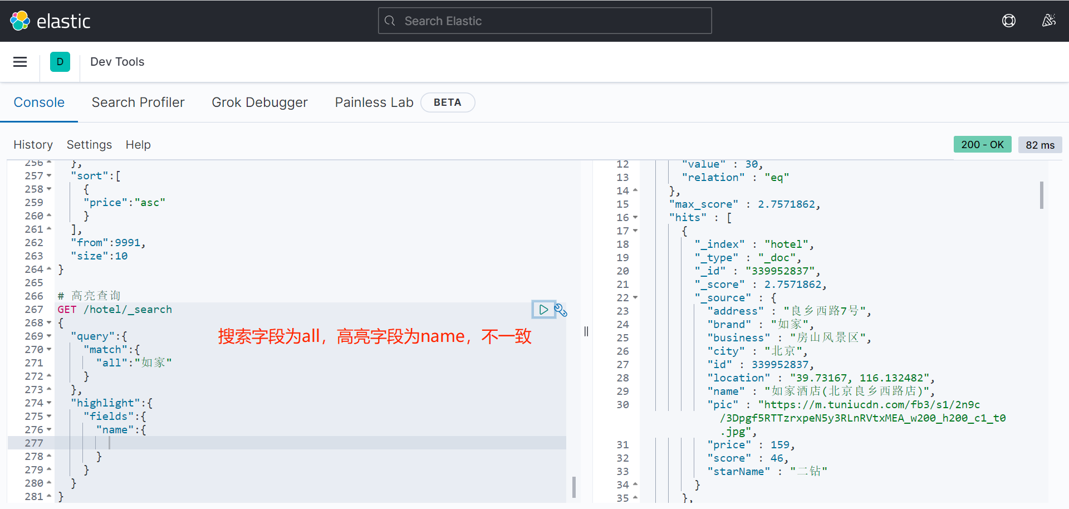Collapse the fields block at line 275
The width and height of the screenshot is (1069, 509).
click(49, 417)
